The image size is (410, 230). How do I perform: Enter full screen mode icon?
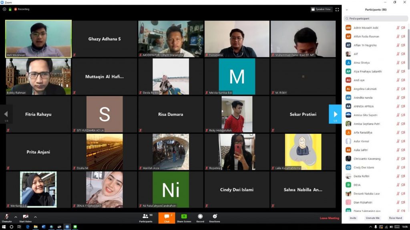pyautogui.click(x=337, y=9)
